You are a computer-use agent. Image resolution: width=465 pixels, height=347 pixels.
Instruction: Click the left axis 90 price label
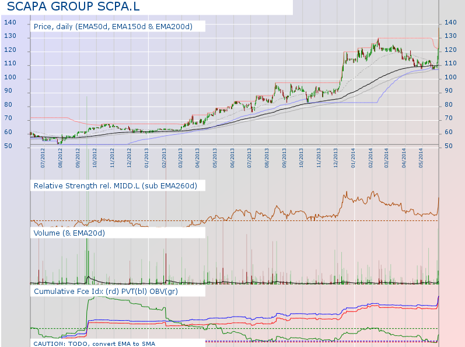coord(8,90)
